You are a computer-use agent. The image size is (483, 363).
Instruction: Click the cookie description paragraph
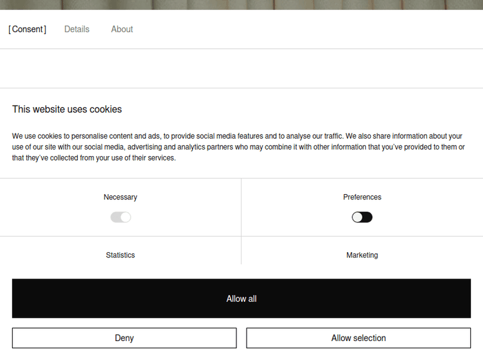[238, 147]
